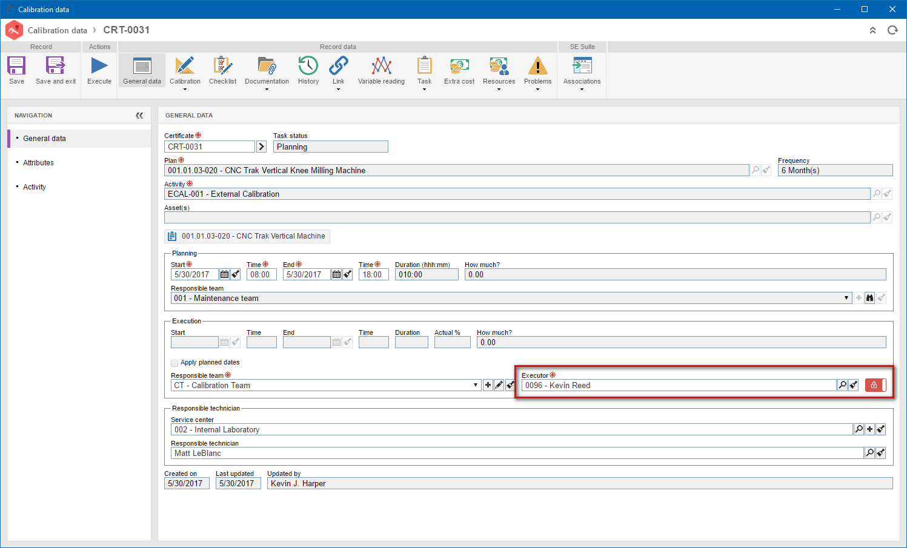Expand the Task dropdown arrow

click(x=424, y=90)
